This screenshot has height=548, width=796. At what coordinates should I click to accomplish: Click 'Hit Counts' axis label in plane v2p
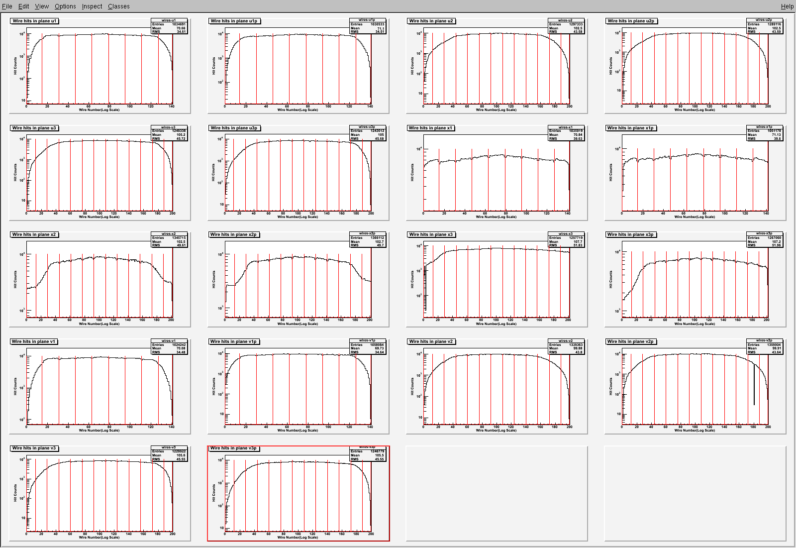tap(611, 386)
